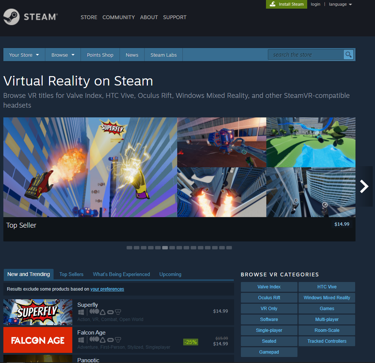
Task: Browse the Single-player category
Action: 269,330
